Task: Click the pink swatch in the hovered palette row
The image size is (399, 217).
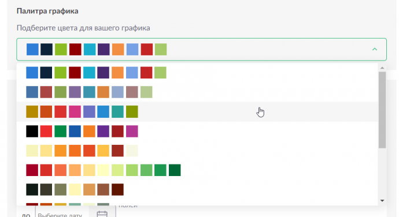Action: [x=75, y=111]
